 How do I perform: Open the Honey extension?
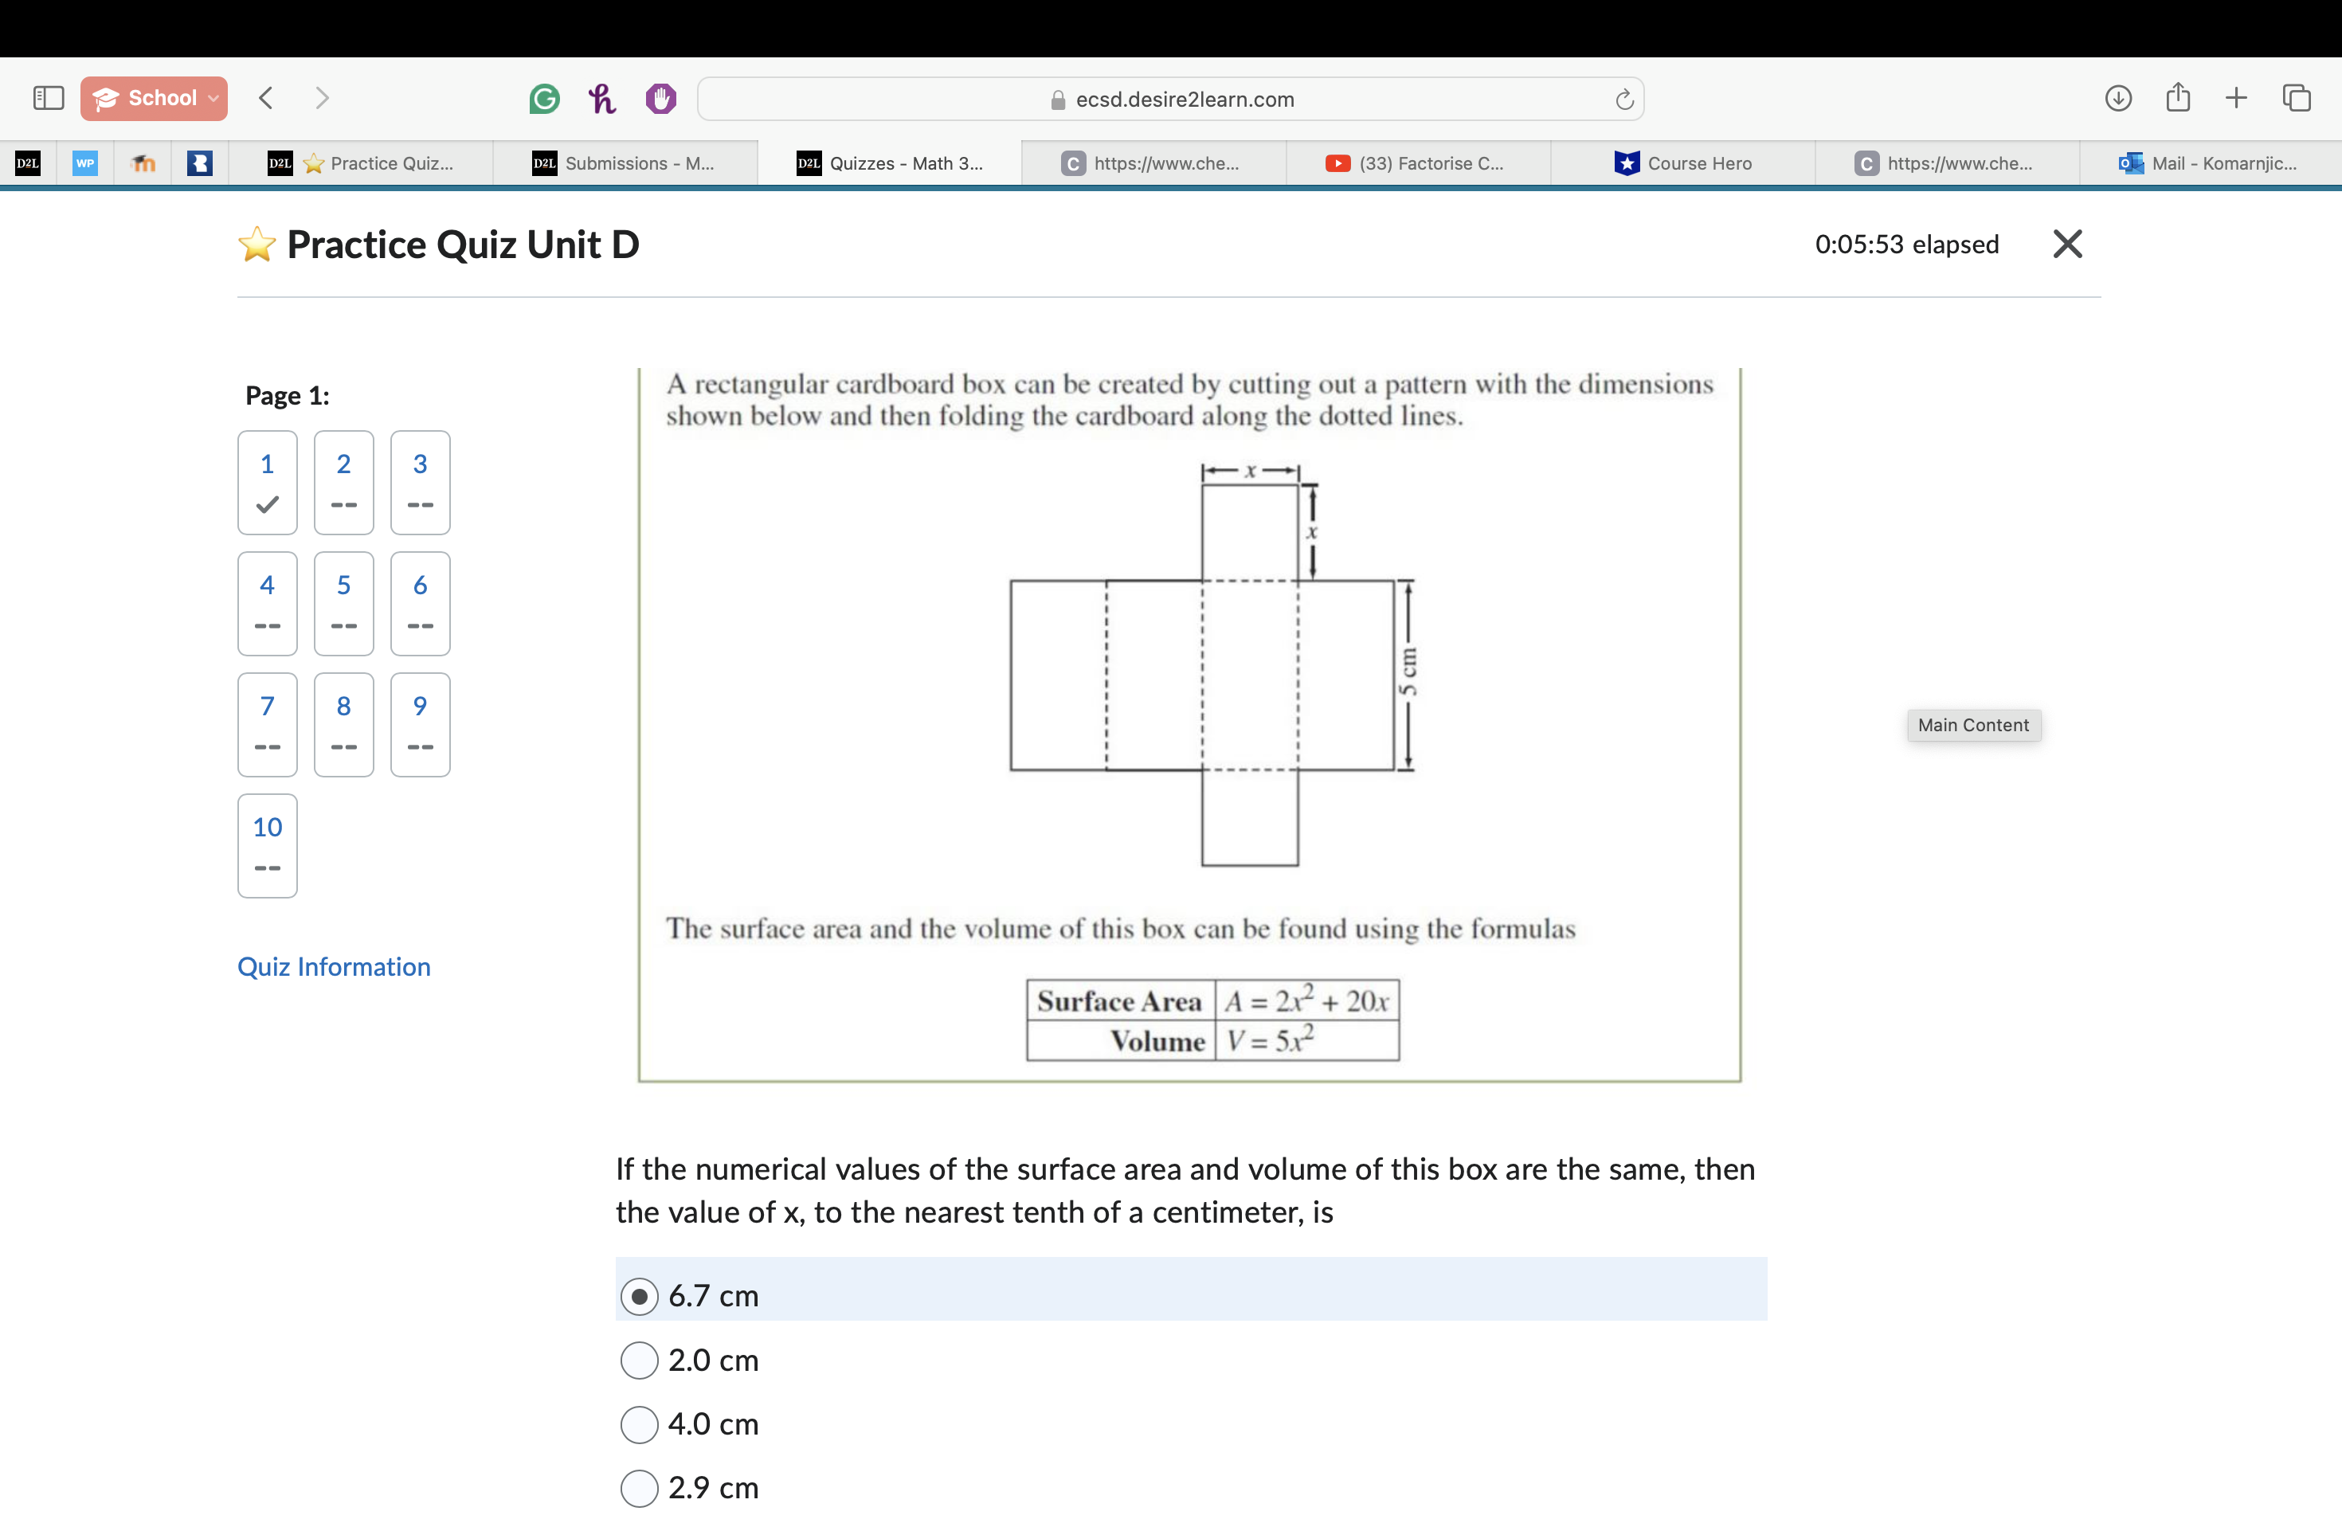click(601, 99)
